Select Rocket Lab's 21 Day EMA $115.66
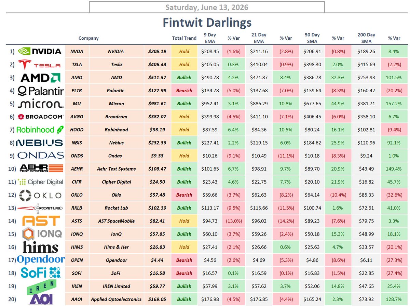 (x=259, y=208)
